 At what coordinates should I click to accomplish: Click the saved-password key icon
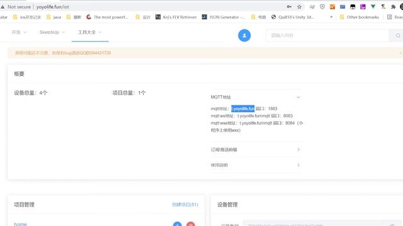[289, 7]
